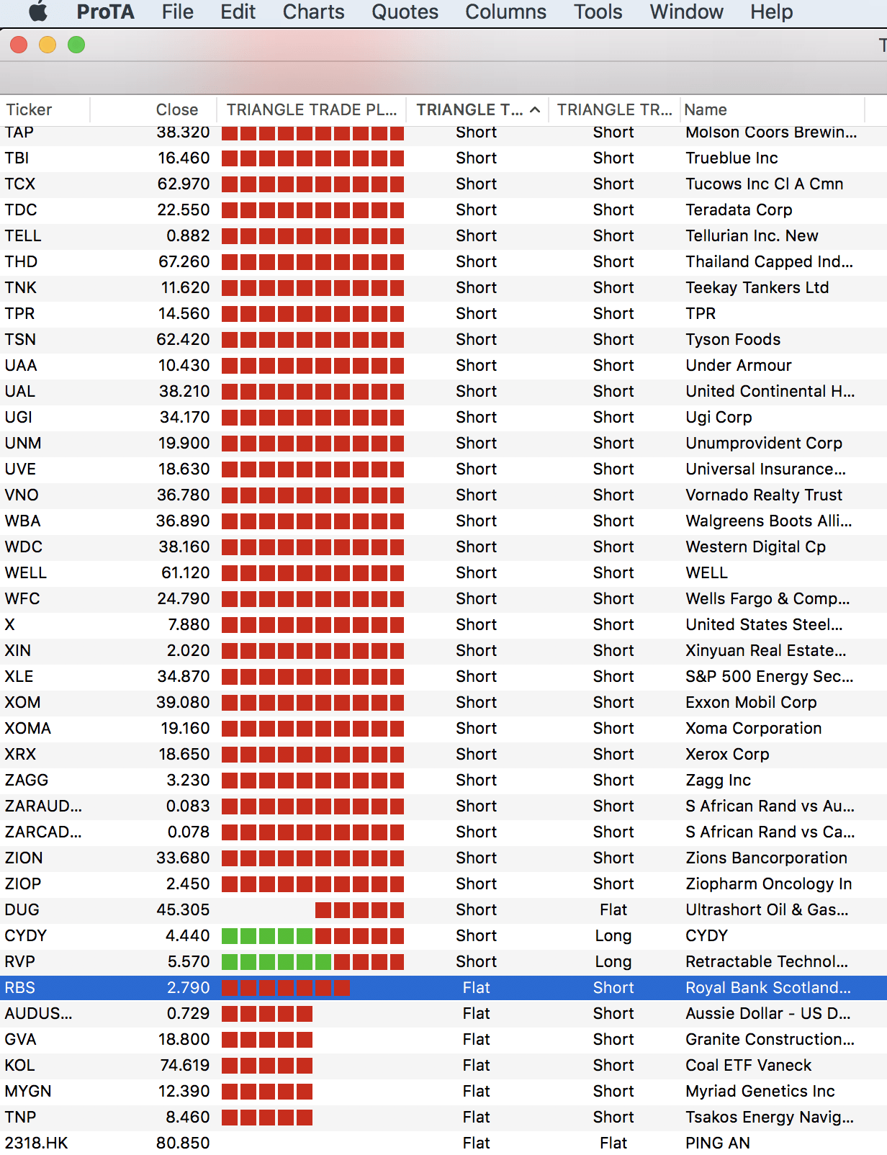Click the XOMA ticker
The height and width of the screenshot is (1155, 887).
point(27,729)
